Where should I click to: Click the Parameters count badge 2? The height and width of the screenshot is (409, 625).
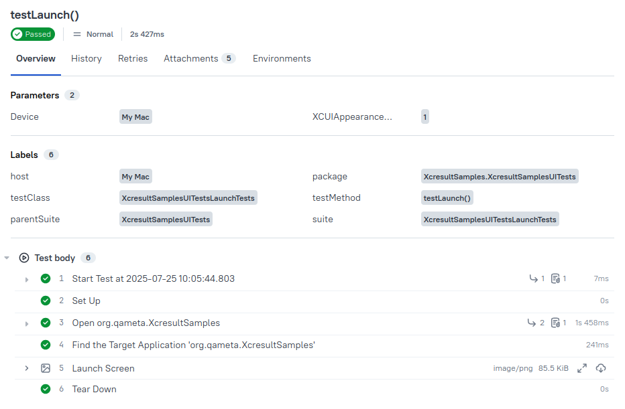[72, 96]
